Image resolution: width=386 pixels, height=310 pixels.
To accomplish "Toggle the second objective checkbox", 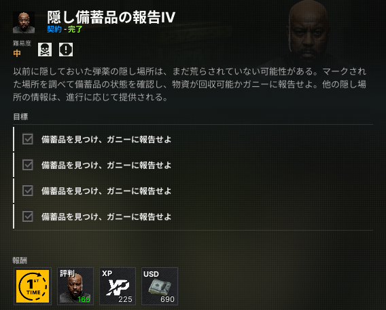I will coord(28,165).
